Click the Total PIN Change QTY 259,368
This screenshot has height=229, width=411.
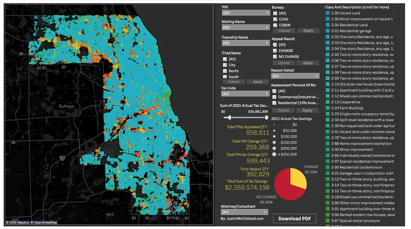tap(258, 147)
